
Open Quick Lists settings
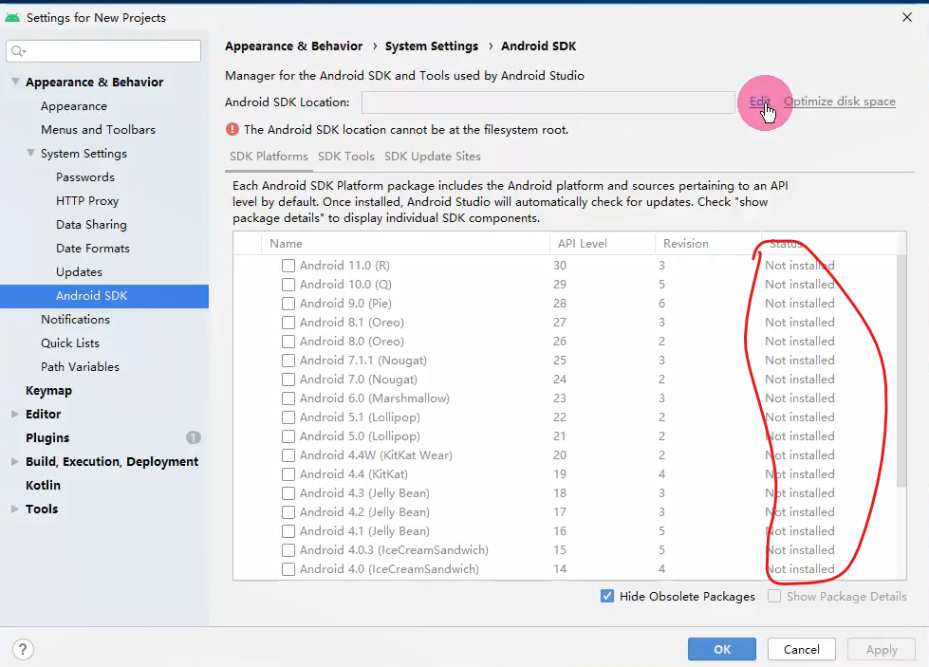point(70,343)
